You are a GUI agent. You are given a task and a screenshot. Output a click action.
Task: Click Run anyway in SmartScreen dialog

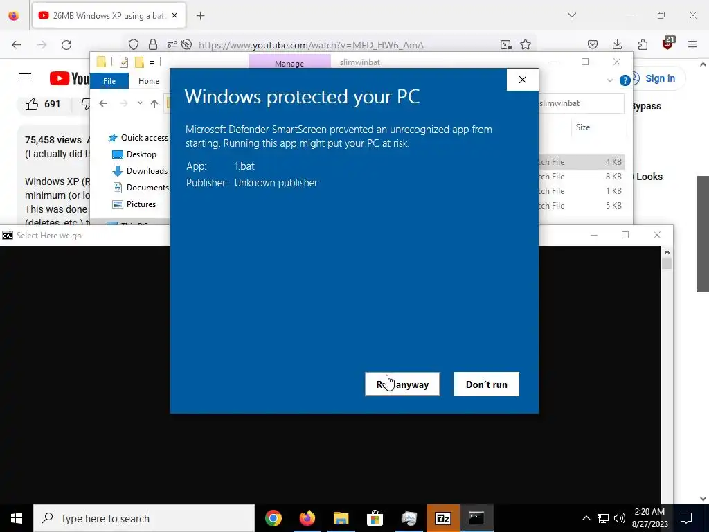coord(402,384)
